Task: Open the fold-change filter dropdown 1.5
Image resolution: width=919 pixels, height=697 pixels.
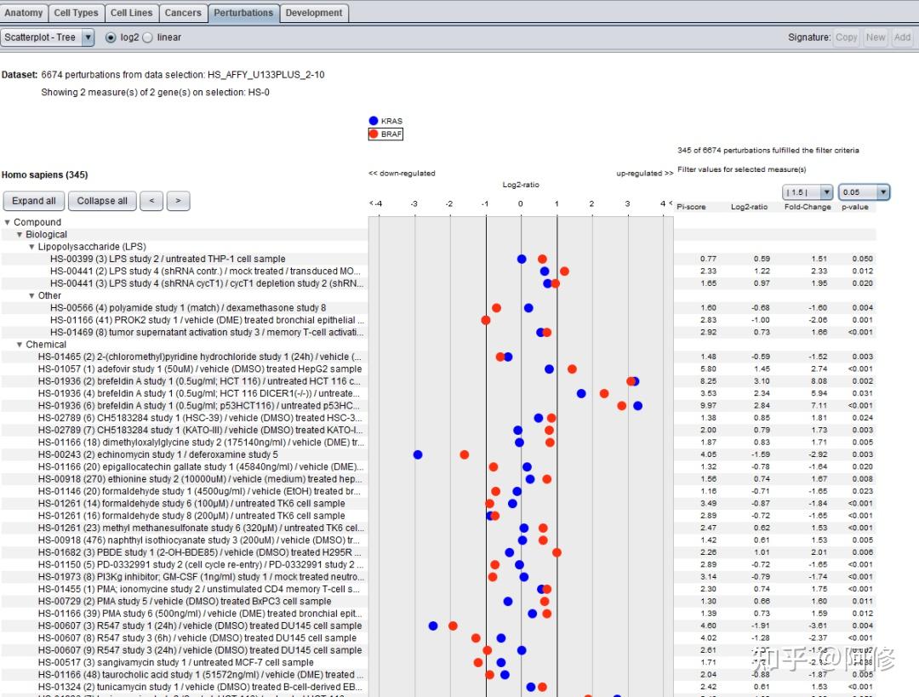Action: (808, 192)
